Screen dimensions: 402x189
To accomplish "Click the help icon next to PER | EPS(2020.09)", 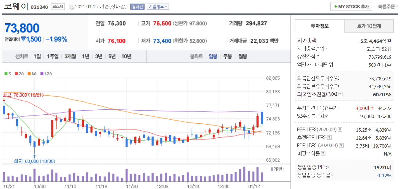I will tap(340, 129).
